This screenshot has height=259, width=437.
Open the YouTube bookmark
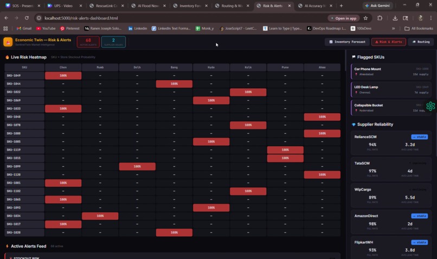coord(46,28)
